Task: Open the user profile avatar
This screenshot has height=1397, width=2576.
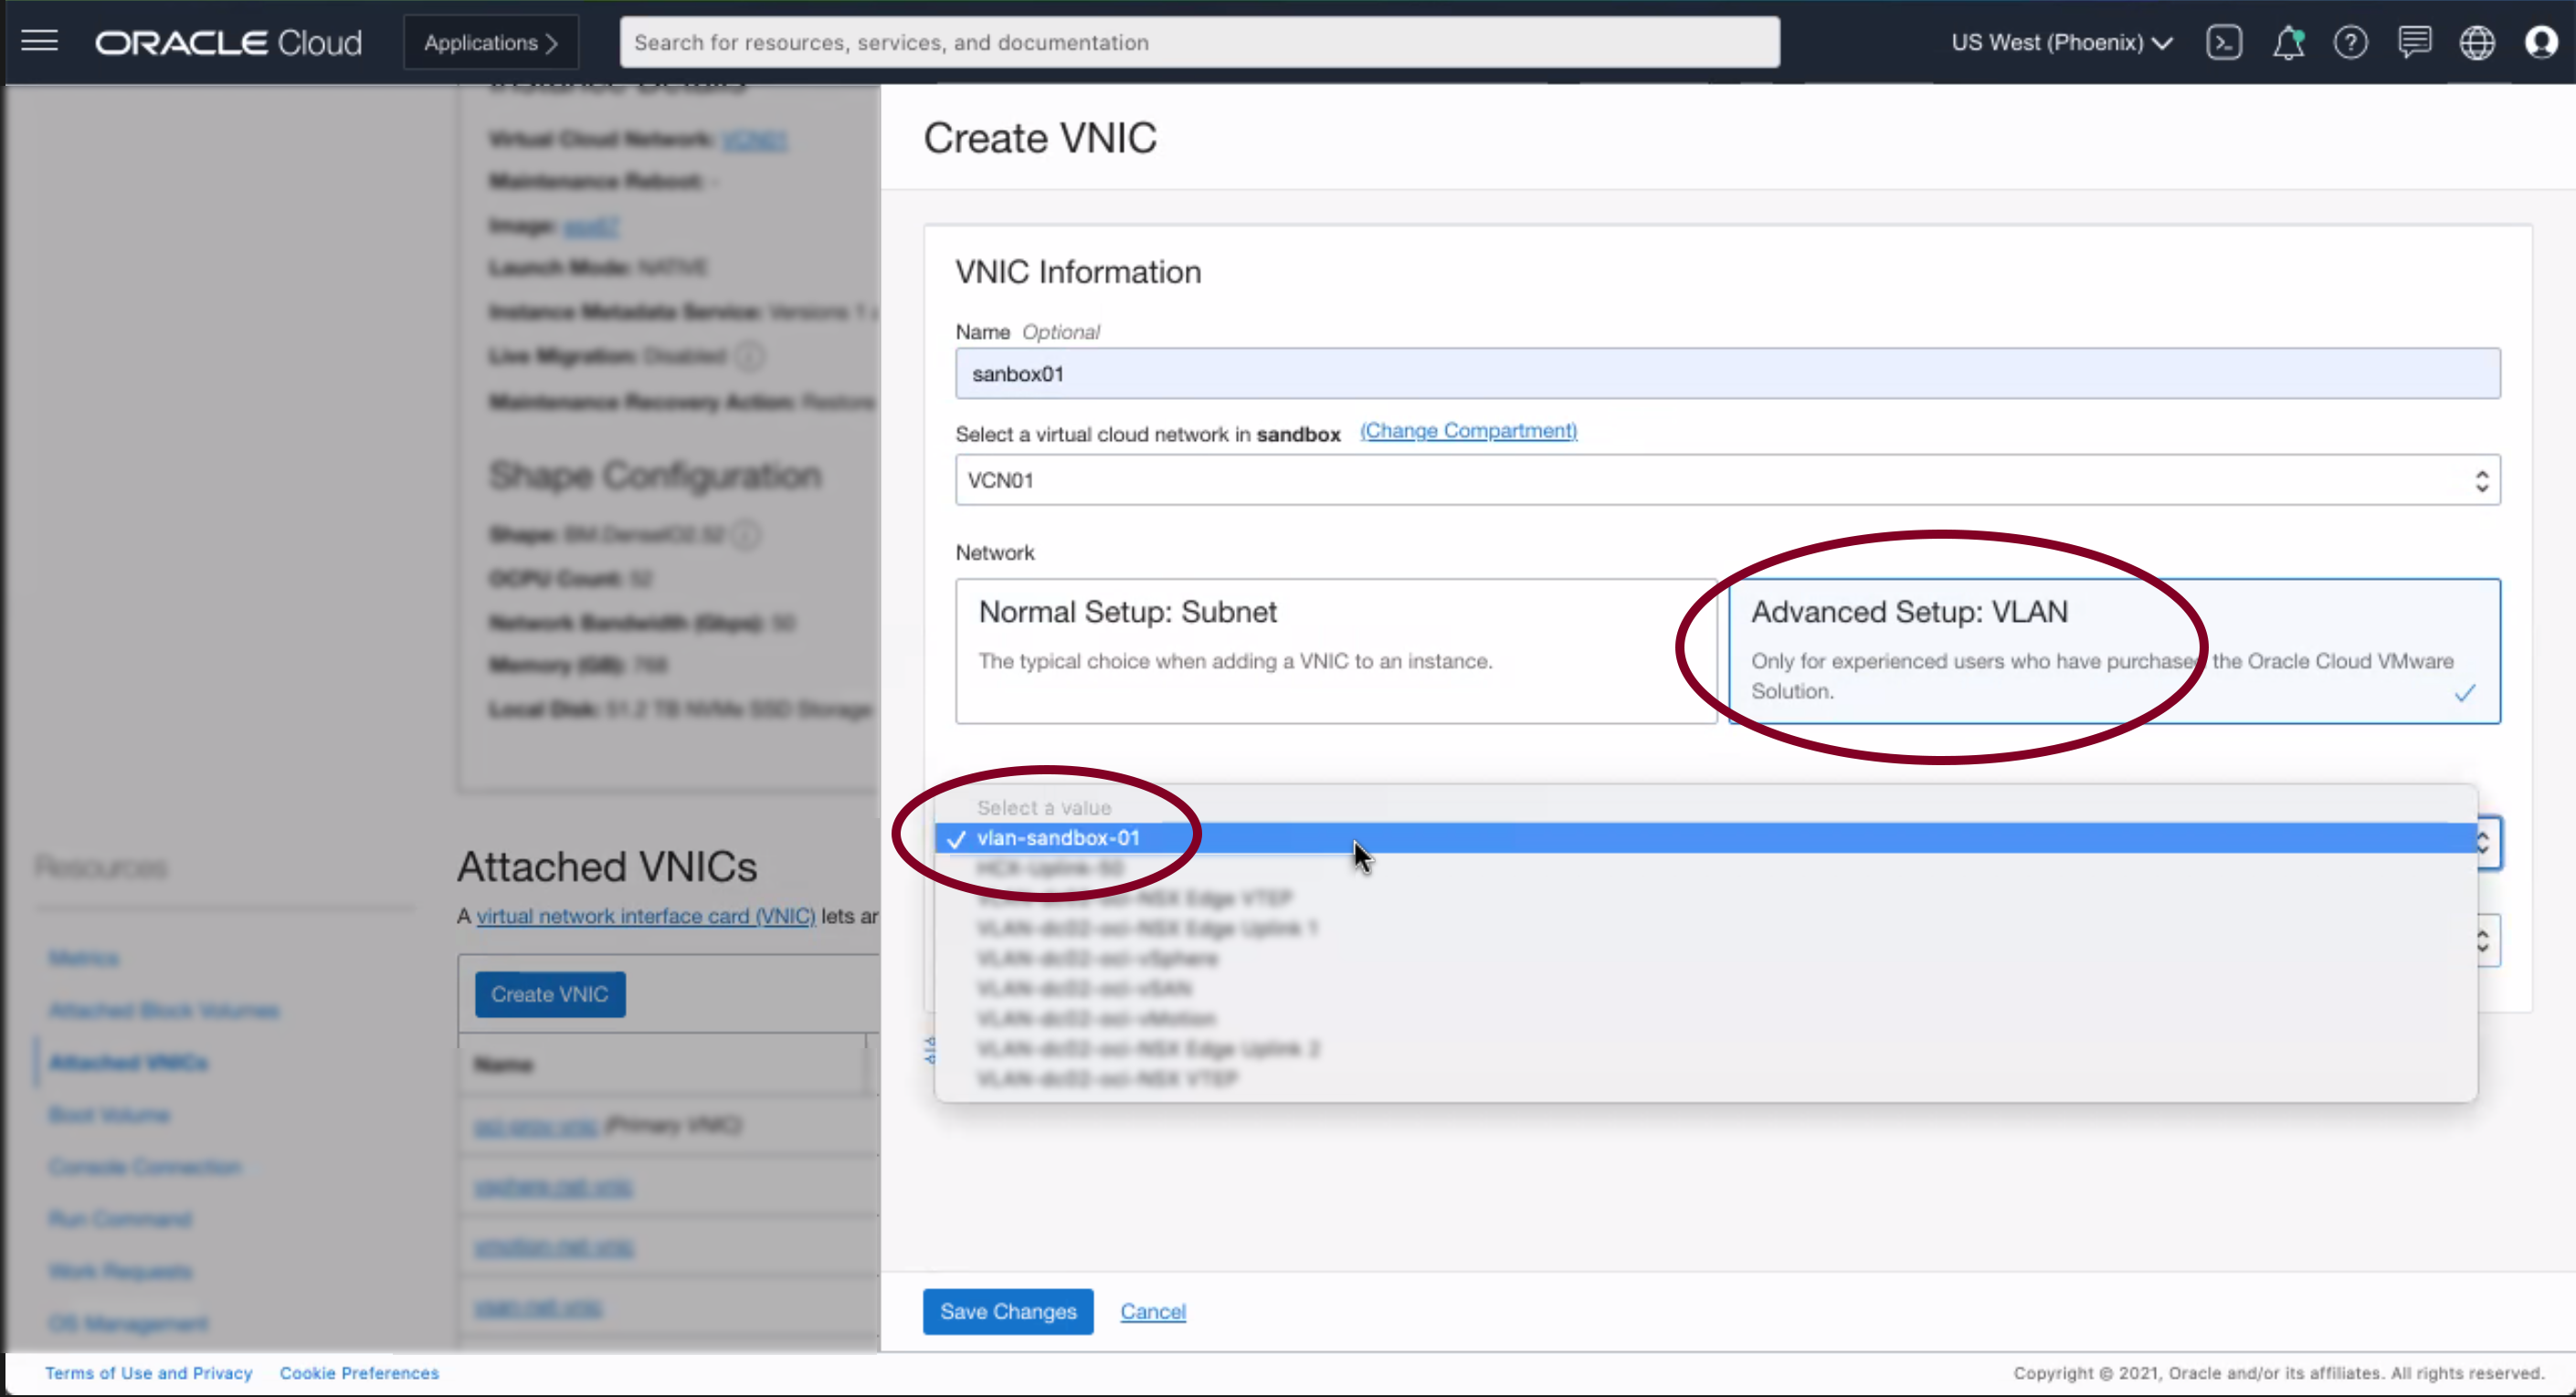Action: [2541, 42]
